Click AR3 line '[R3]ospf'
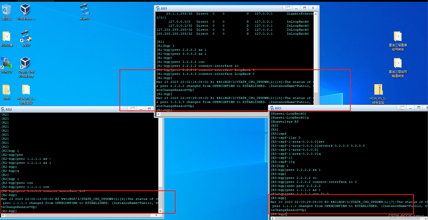 278,134
